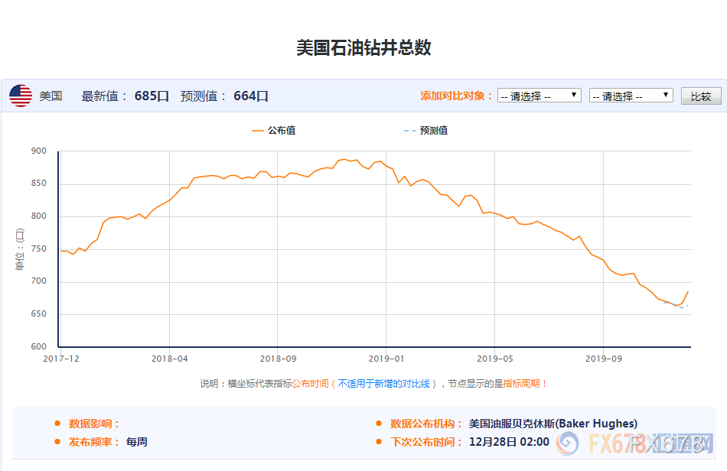Click the blue 不适用于新增的对比线 text
The width and height of the screenshot is (727, 471).
click(x=383, y=384)
